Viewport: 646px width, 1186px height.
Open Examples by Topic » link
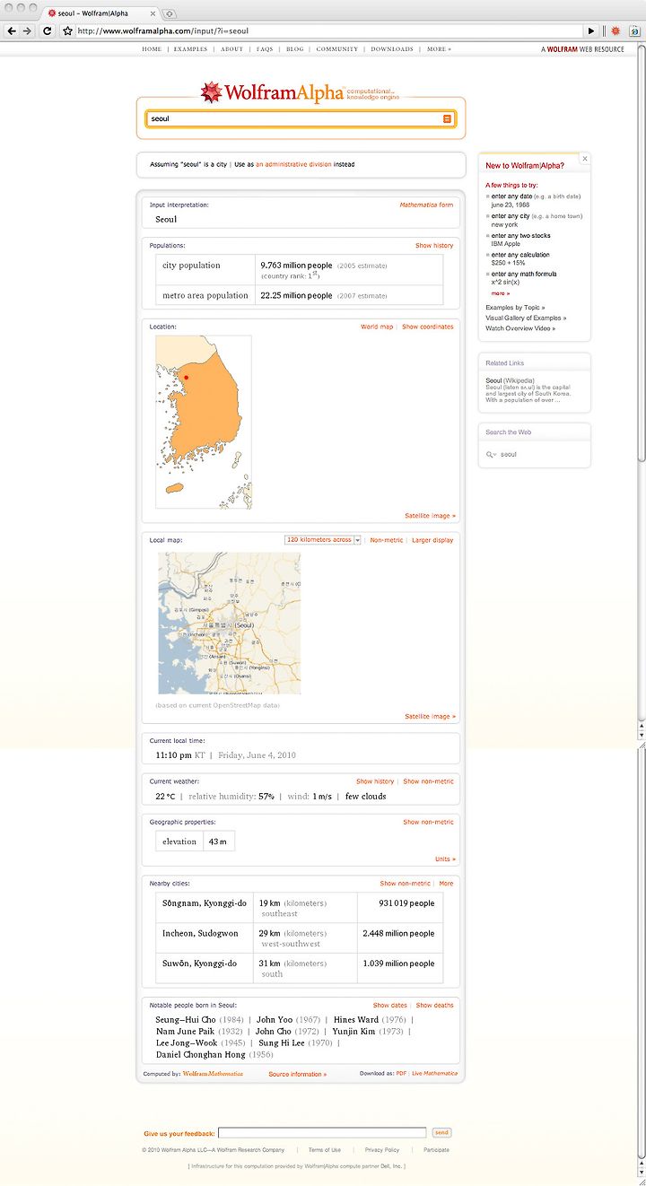515,308
